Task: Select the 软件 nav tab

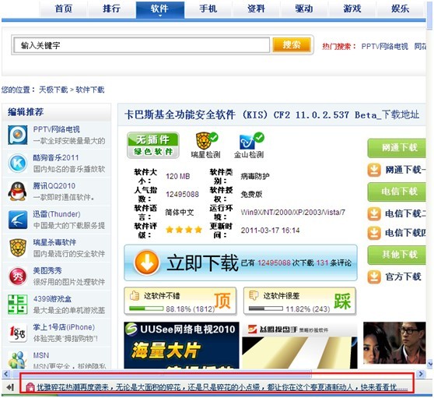Action: [x=160, y=9]
